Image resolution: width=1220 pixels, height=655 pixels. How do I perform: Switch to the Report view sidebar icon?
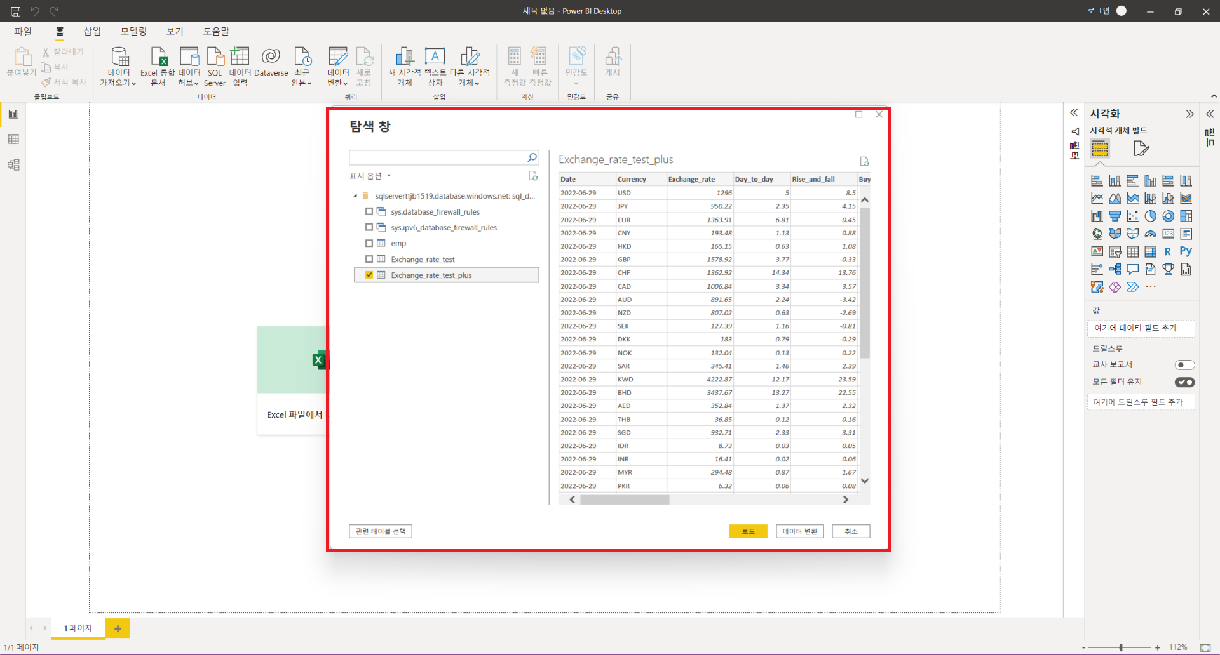[x=13, y=114]
